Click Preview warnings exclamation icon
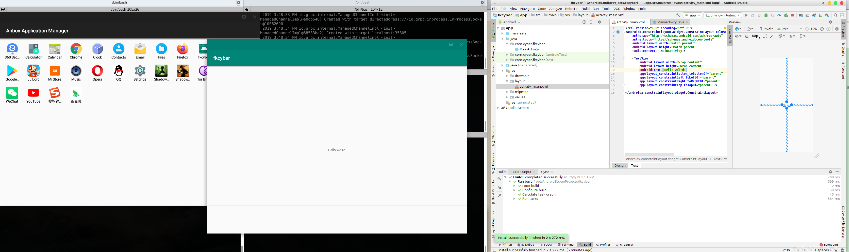Image resolution: width=849 pixels, height=252 pixels. pos(837,29)
